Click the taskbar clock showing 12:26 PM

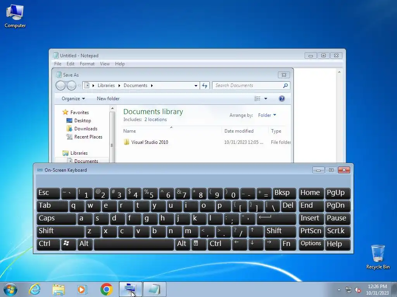coord(377,289)
